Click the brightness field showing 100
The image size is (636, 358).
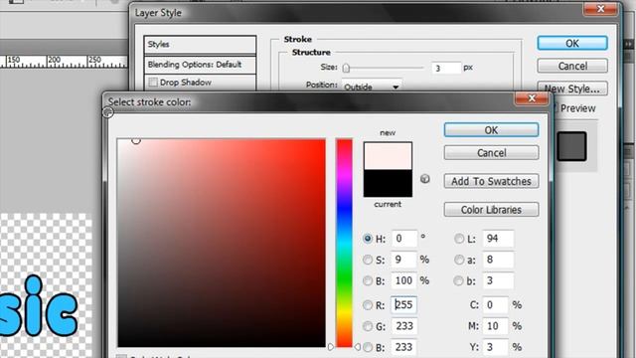(x=404, y=280)
